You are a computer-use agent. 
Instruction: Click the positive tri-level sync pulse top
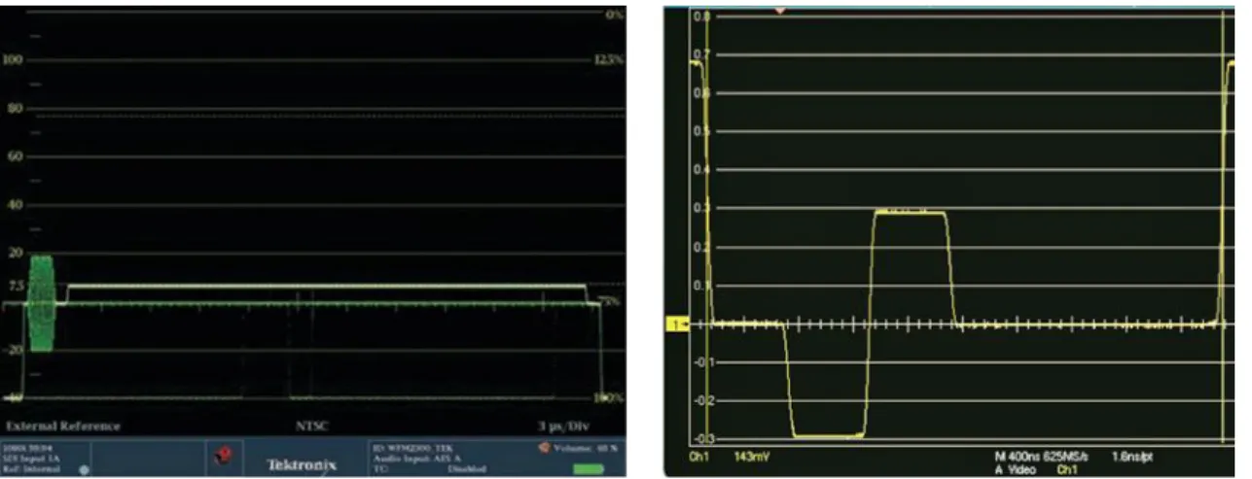click(x=910, y=212)
